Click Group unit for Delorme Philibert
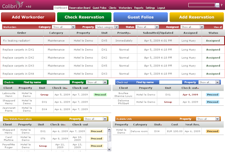 click(x=168, y=102)
